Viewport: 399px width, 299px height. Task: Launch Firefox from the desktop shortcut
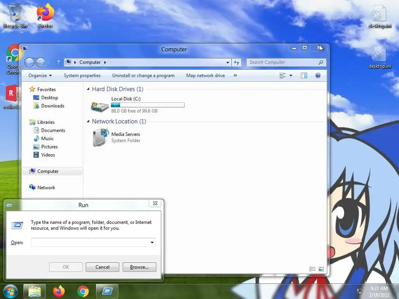[45, 16]
